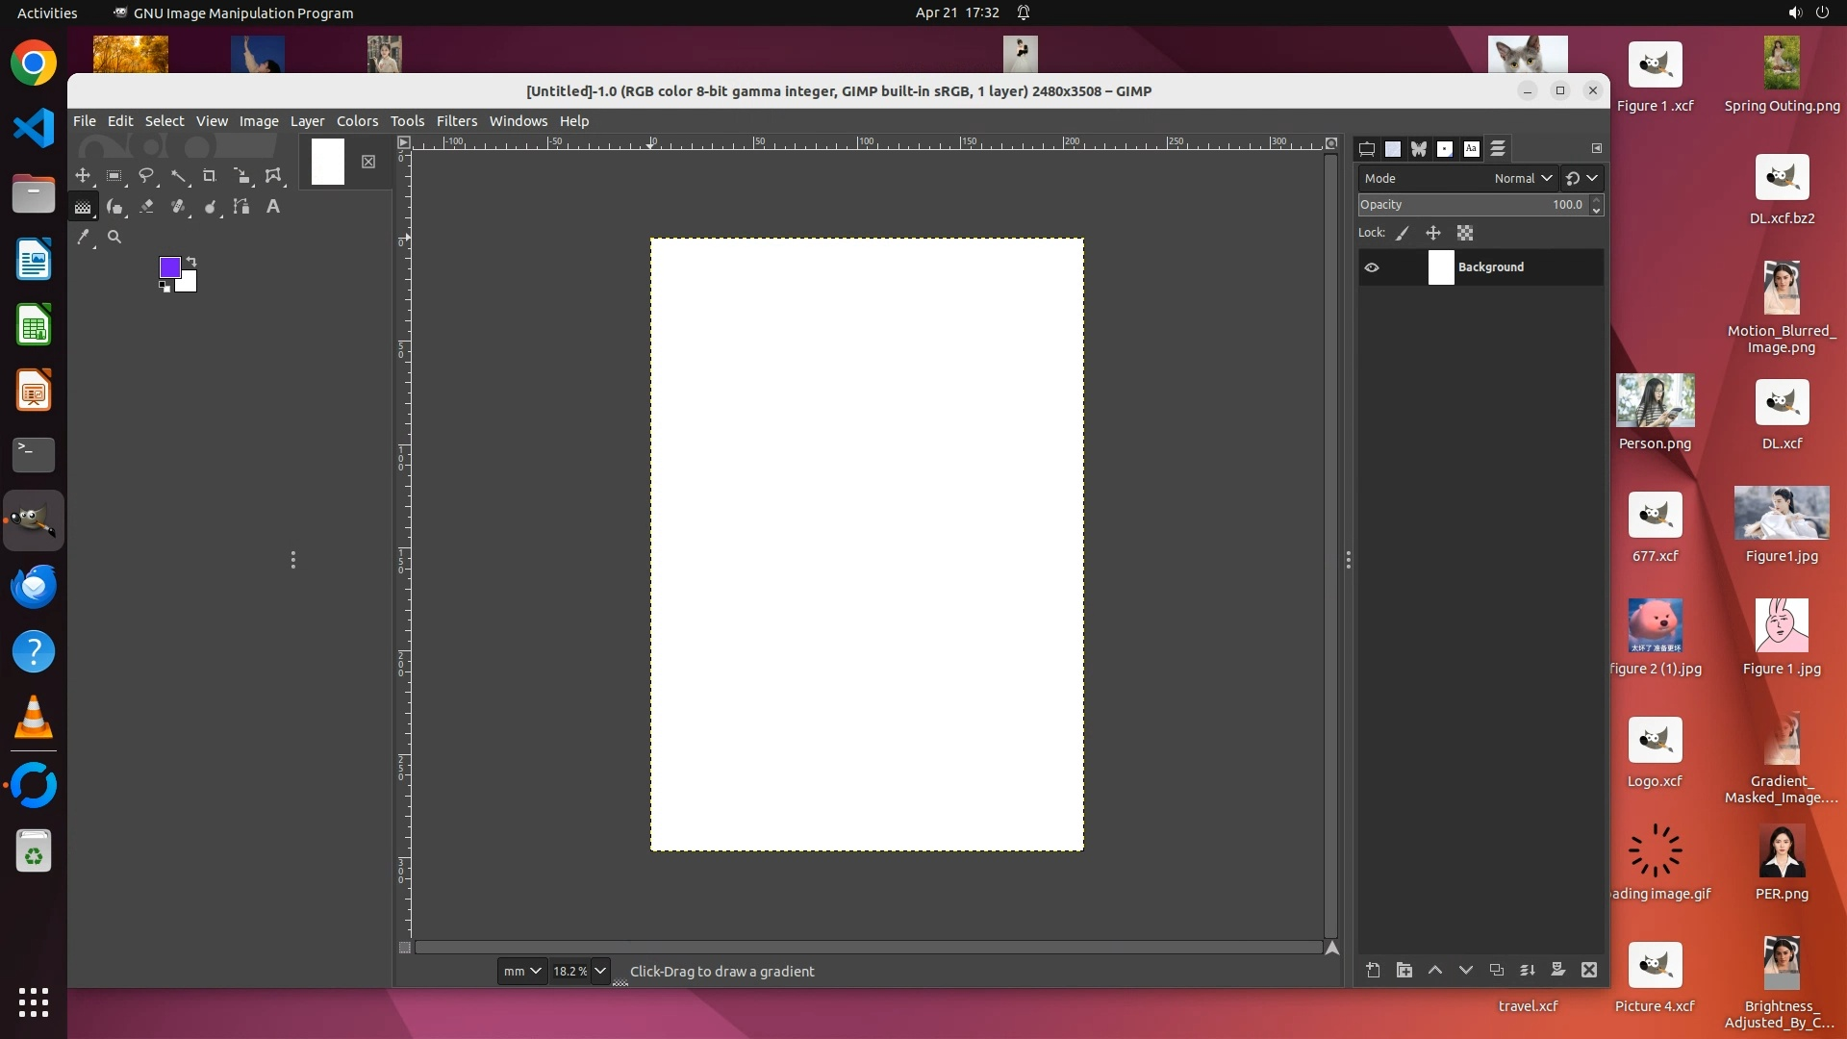The width and height of the screenshot is (1847, 1039).
Task: Expand the zoom percentage dropdown
Action: coord(600,971)
